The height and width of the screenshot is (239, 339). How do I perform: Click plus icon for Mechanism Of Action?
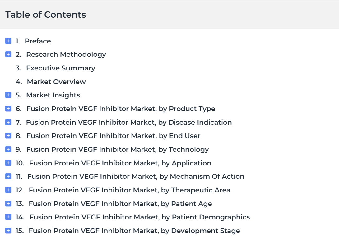click(x=8, y=176)
